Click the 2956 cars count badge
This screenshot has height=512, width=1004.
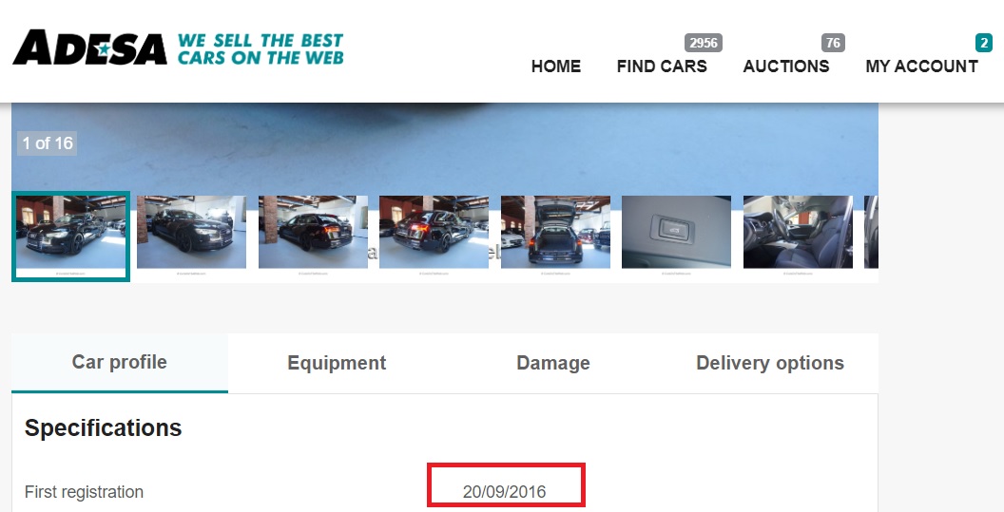tap(703, 43)
